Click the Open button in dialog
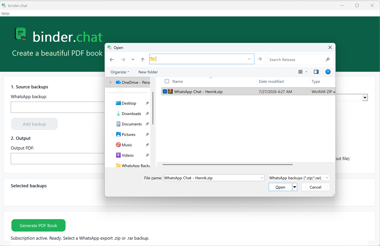 point(281,187)
